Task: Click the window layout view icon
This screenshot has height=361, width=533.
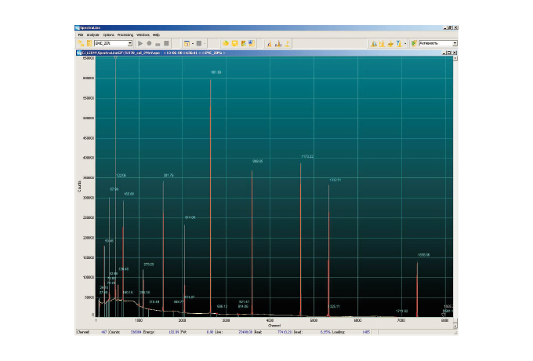Action: (187, 43)
